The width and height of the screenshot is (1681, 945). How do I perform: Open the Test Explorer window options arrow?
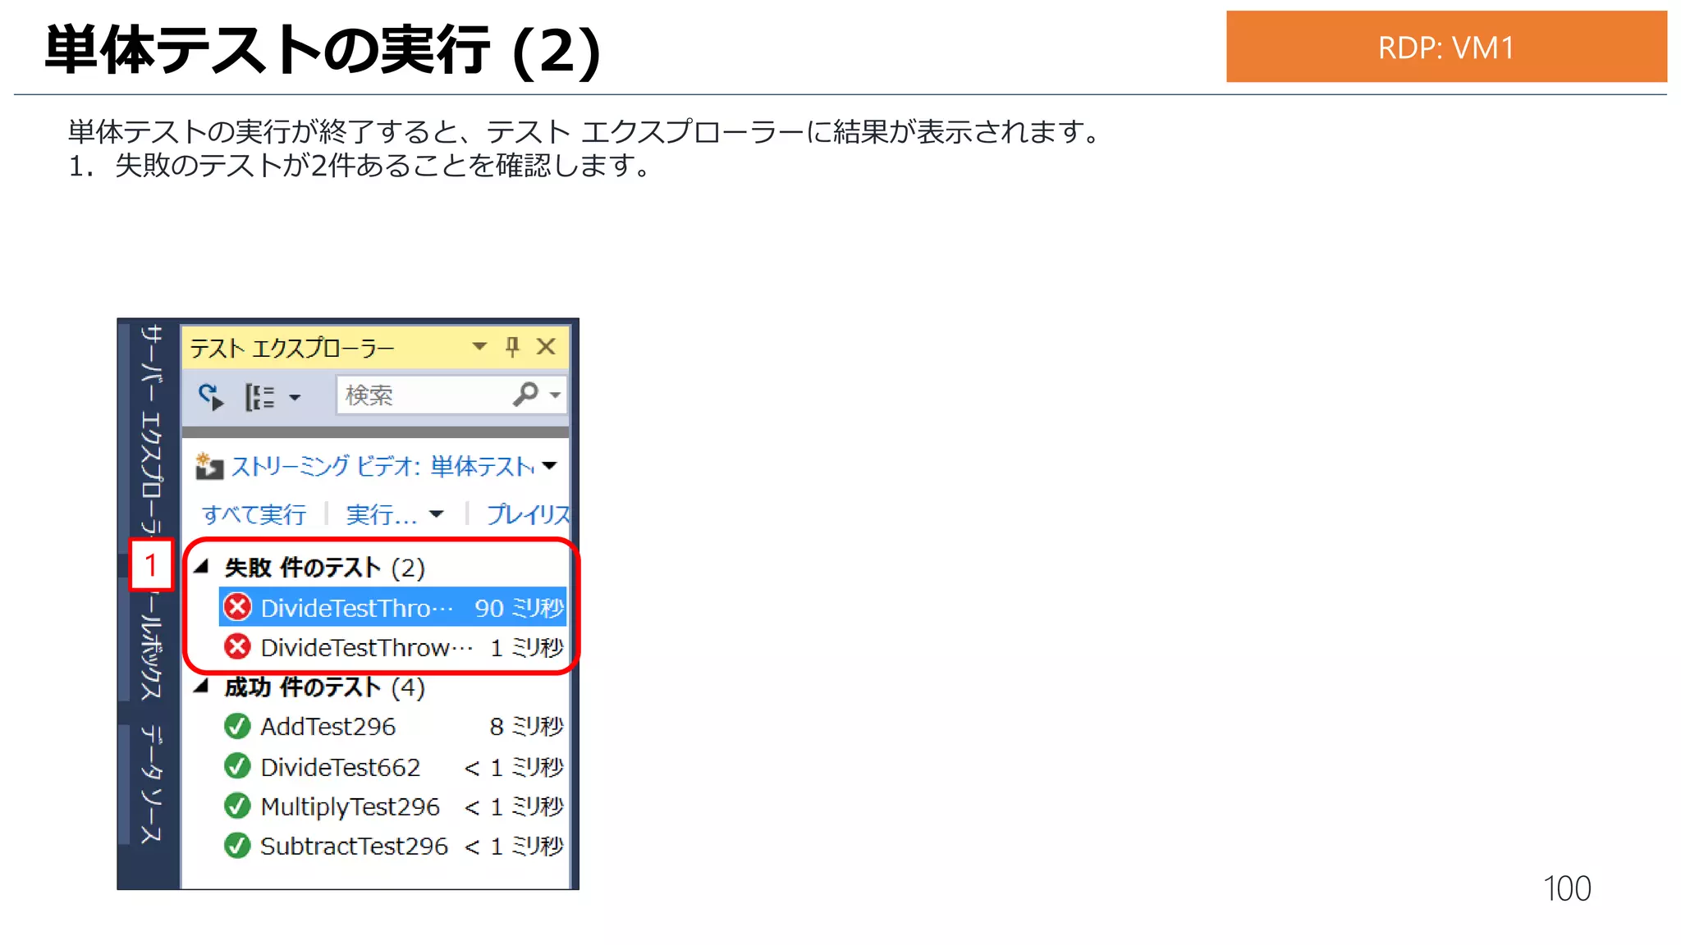(479, 347)
